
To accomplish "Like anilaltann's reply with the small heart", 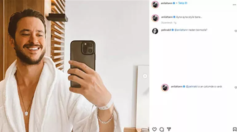I will click(x=236, y=87).
